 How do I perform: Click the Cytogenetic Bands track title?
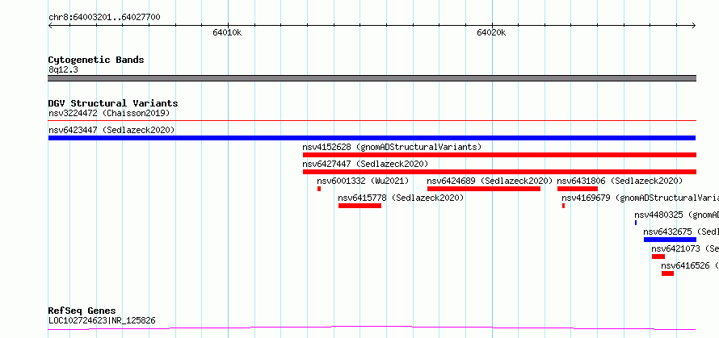tap(96, 60)
